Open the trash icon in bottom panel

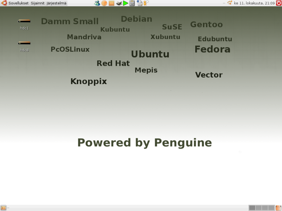pos(278,208)
